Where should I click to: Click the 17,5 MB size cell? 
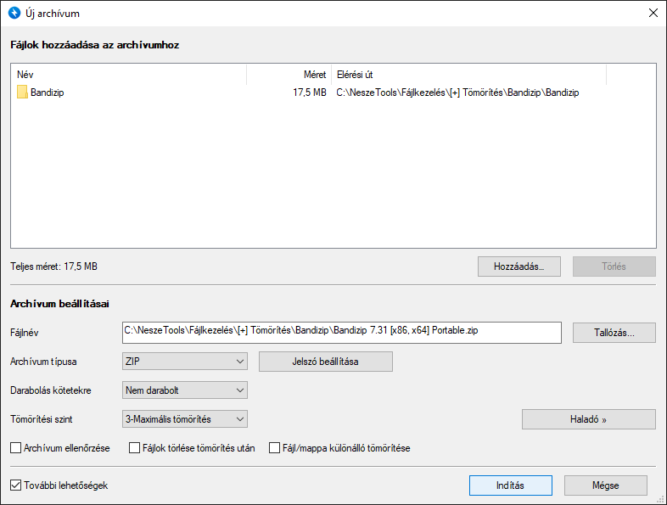click(310, 93)
